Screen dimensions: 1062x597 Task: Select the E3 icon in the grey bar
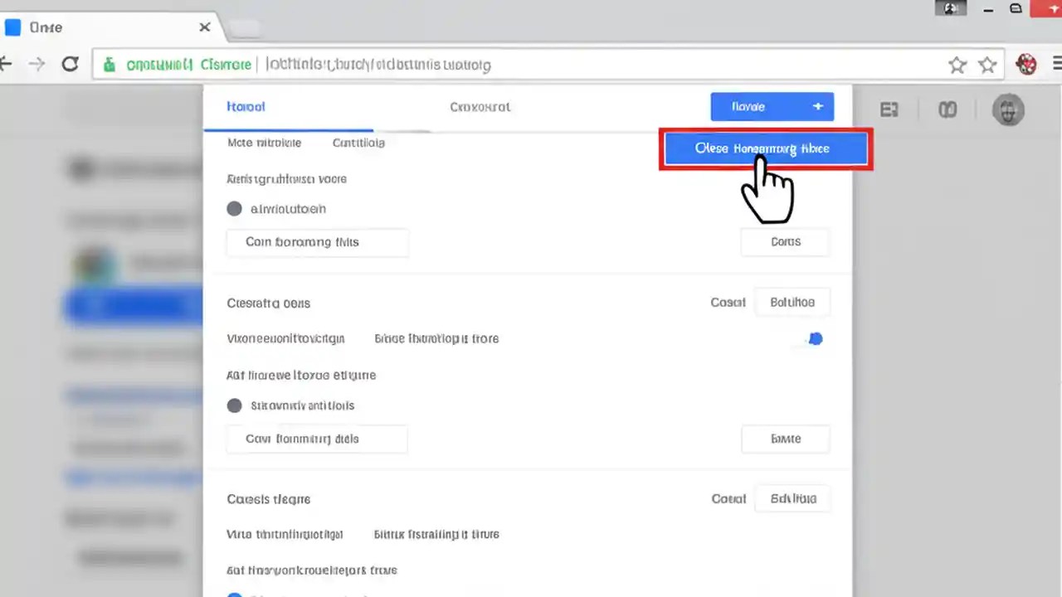[x=889, y=109]
